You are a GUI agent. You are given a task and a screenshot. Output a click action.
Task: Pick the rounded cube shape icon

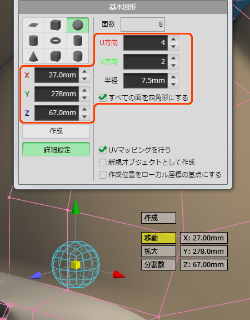pyautogui.click(x=56, y=56)
